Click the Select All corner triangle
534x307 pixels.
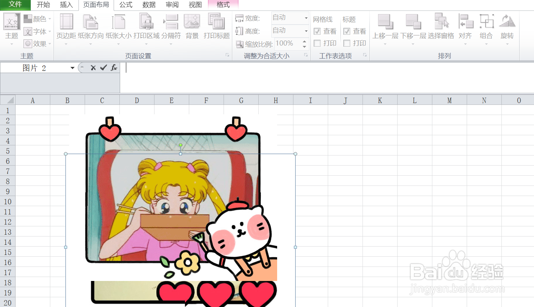click(x=8, y=100)
